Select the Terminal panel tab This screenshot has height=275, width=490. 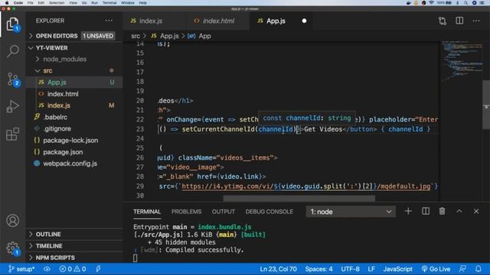(147, 212)
